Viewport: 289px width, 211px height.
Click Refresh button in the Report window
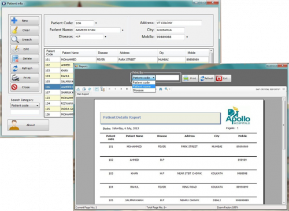[x=207, y=78]
